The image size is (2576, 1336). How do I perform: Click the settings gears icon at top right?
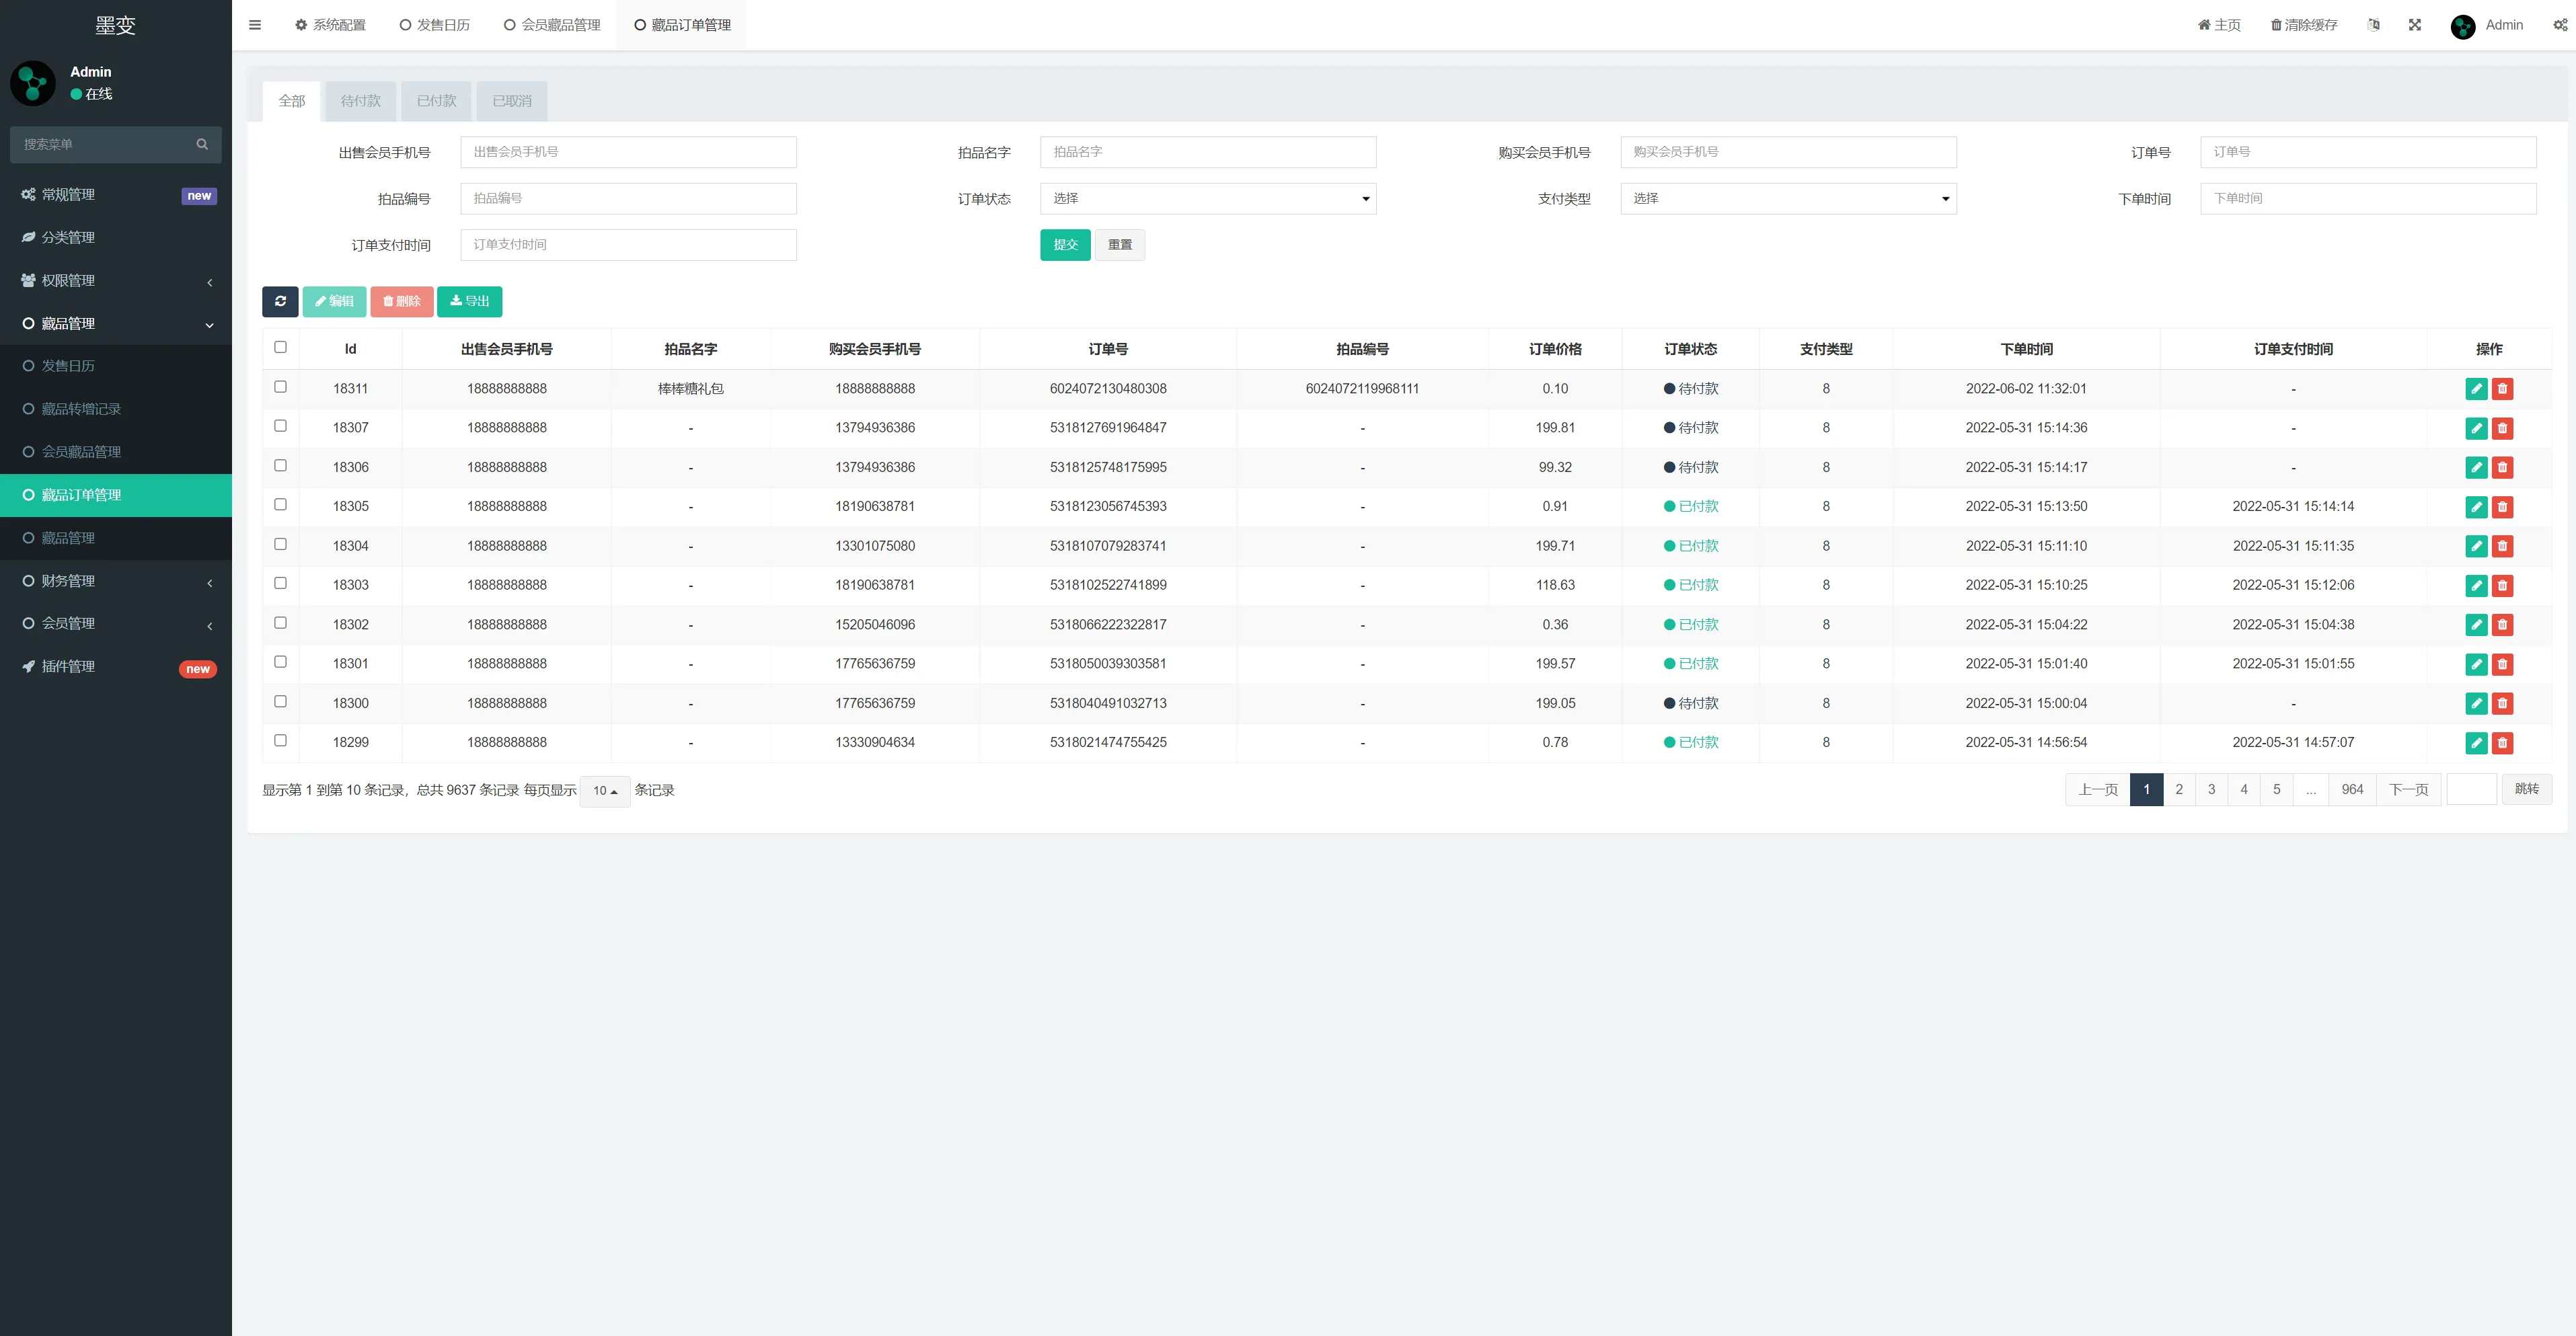click(x=2560, y=25)
